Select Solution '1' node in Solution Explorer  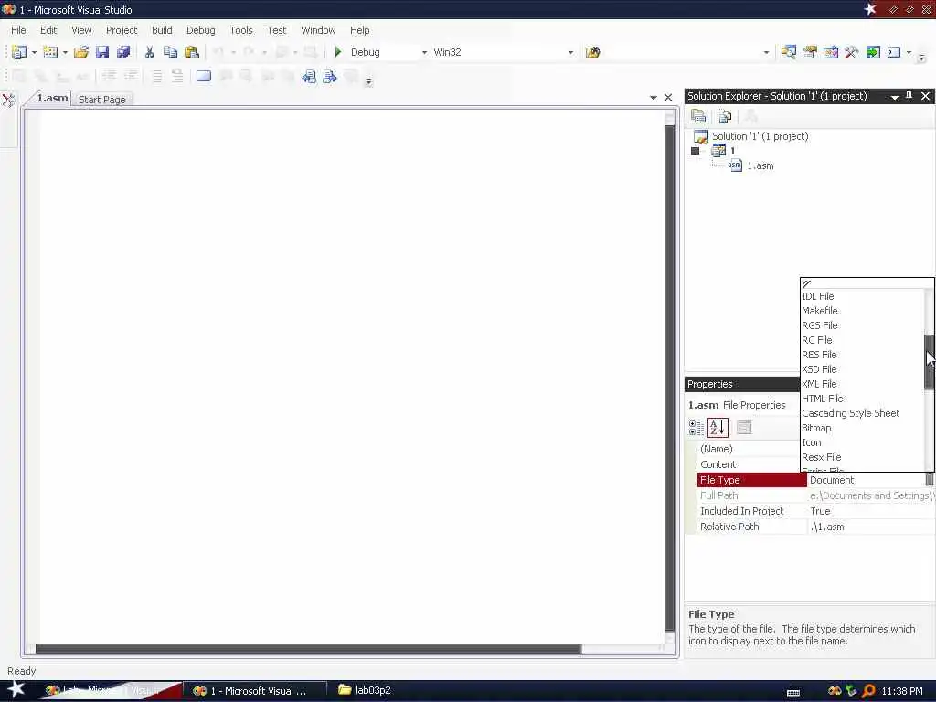click(x=760, y=136)
